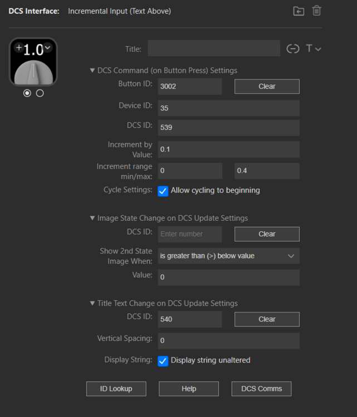Image resolution: width=357 pixels, height=417 pixels.
Task: Click the Help button
Action: (x=189, y=389)
